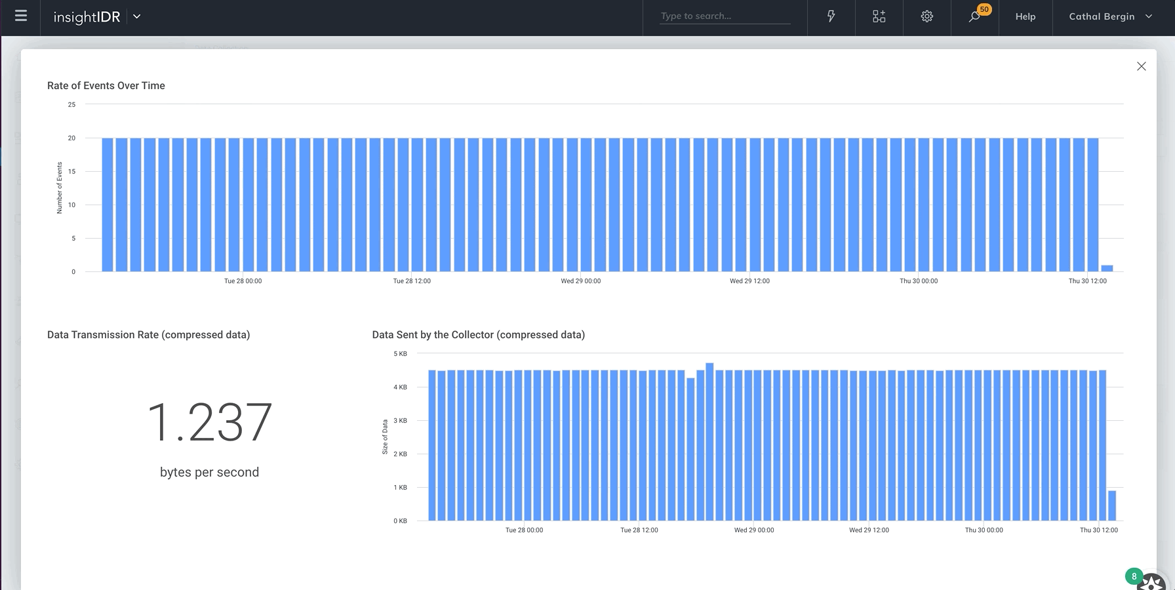The height and width of the screenshot is (590, 1175).
Task: Click 'Wed 29 00:00' label under Rate of Events chart
Action: click(x=580, y=281)
